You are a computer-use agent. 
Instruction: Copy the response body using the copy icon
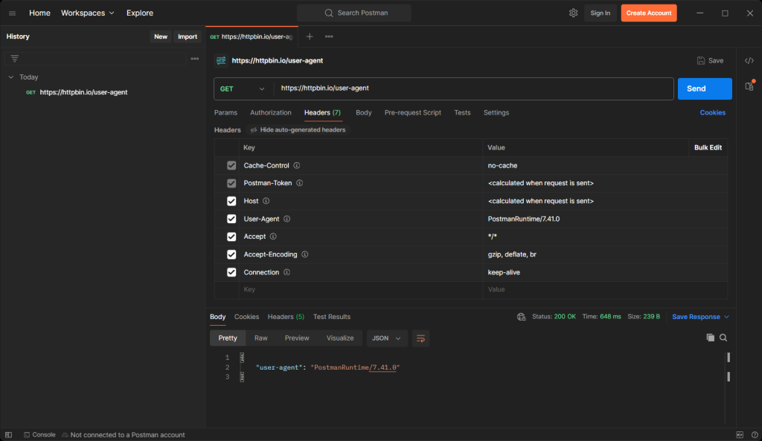click(x=711, y=338)
